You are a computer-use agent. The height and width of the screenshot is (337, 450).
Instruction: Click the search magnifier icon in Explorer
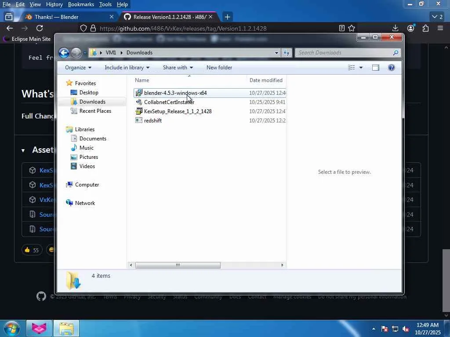click(x=396, y=53)
